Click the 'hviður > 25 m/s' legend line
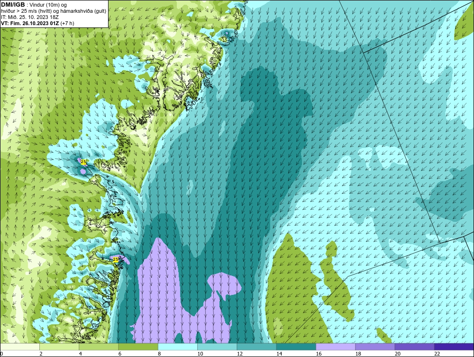Image resolution: width=474 pixels, height=357 pixels. click(54, 11)
